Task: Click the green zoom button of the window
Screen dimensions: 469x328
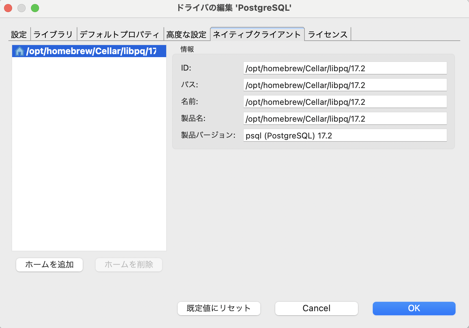Action: (35, 8)
